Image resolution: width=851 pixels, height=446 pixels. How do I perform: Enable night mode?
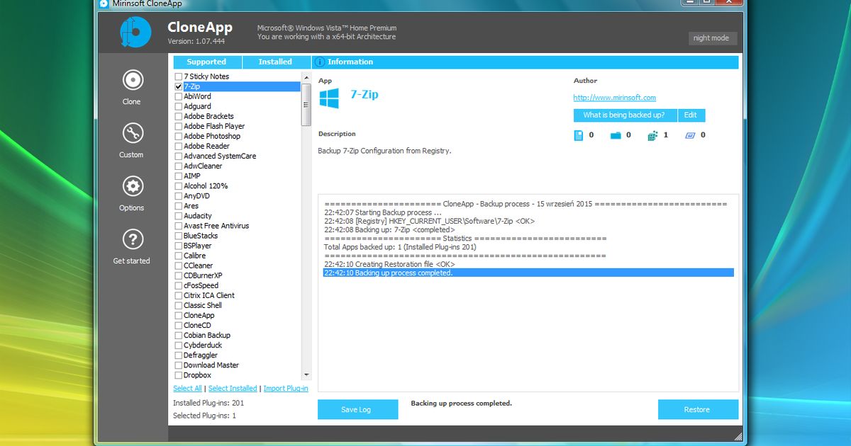(x=712, y=38)
